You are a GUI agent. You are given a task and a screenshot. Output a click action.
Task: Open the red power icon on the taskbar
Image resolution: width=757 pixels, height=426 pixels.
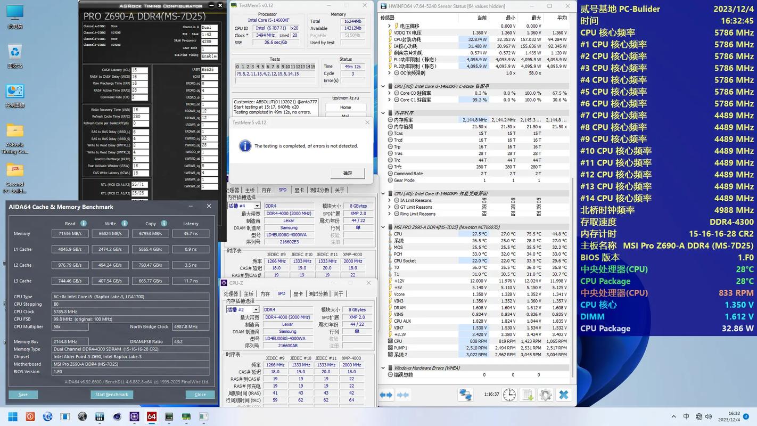point(30,416)
